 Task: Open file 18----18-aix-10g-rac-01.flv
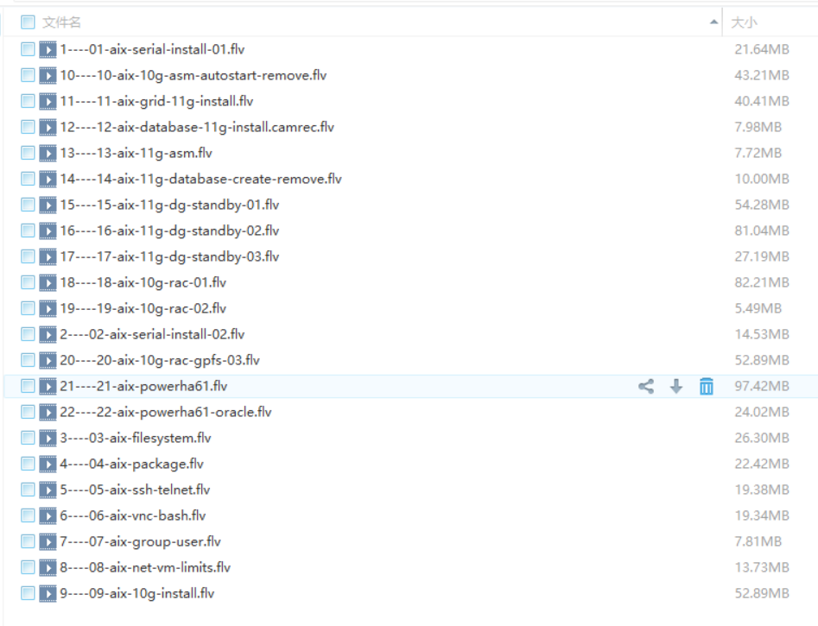tap(143, 282)
